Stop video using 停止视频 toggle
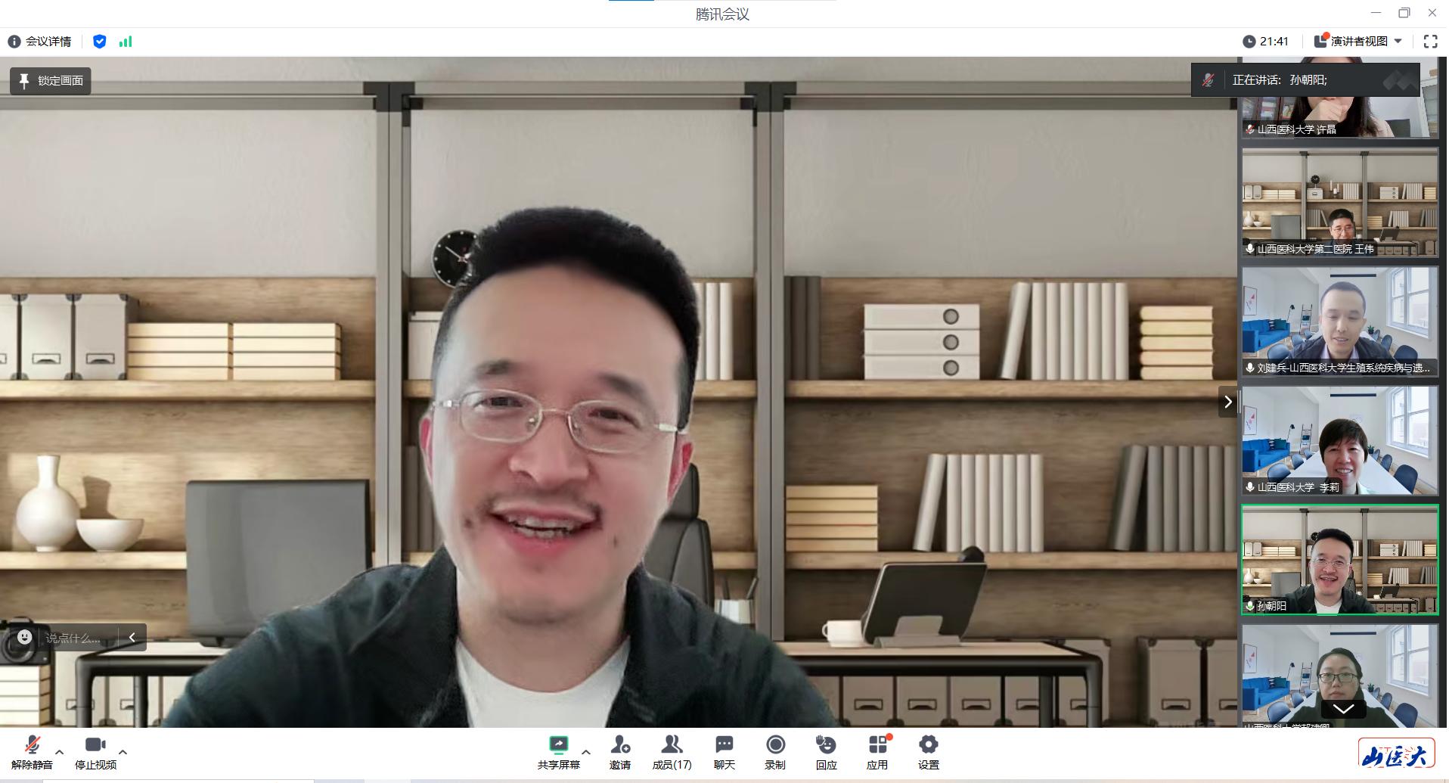 95,746
